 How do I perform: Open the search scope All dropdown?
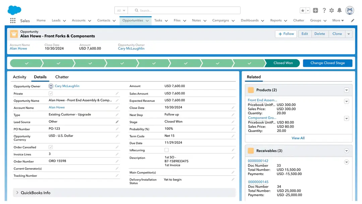pos(121,10)
